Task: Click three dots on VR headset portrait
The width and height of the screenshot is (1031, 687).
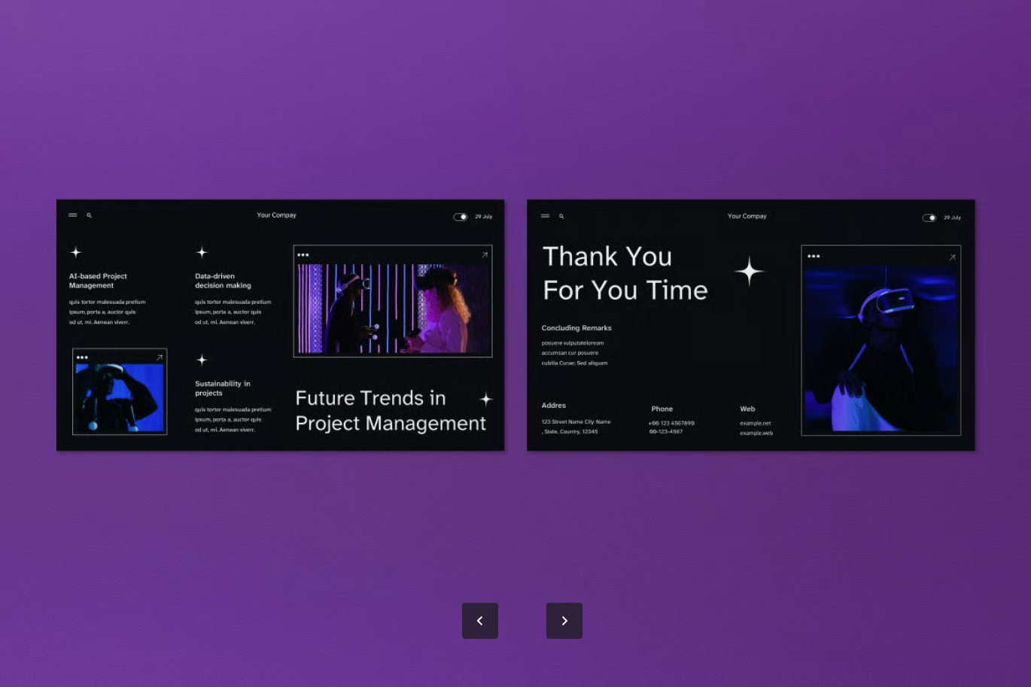Action: pyautogui.click(x=814, y=257)
